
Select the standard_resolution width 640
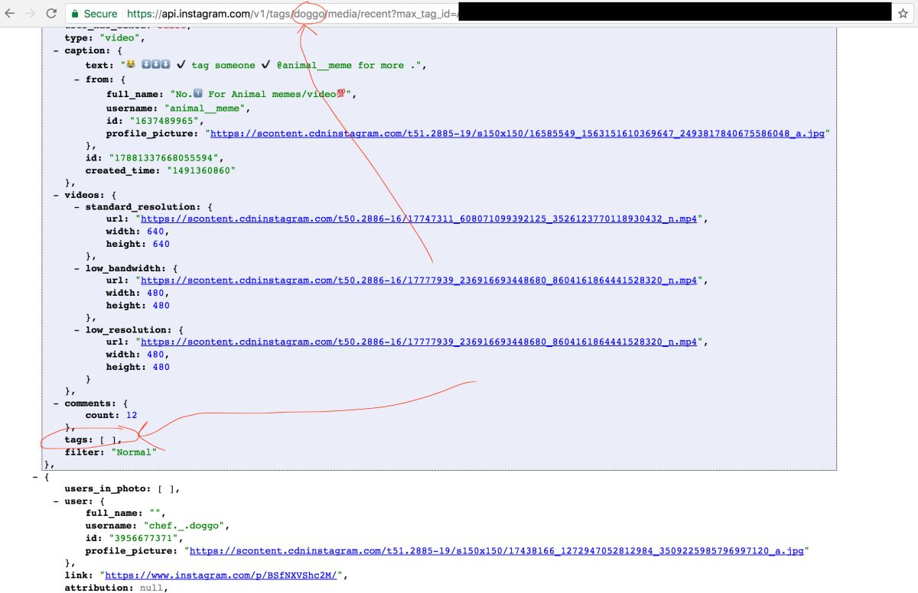click(155, 232)
